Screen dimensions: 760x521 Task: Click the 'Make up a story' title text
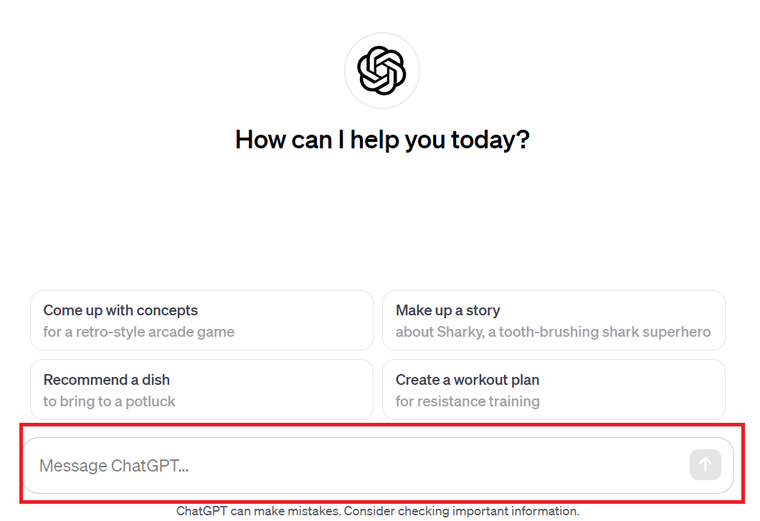coord(447,310)
